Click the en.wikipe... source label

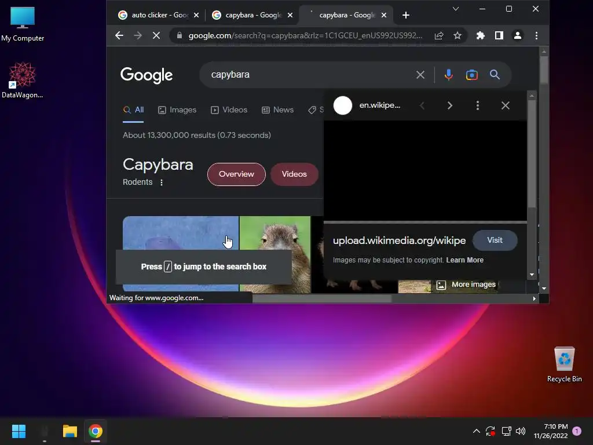point(380,105)
